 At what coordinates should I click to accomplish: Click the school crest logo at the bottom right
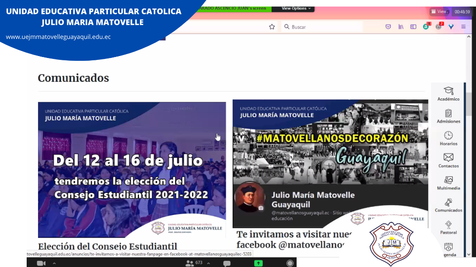click(x=391, y=244)
